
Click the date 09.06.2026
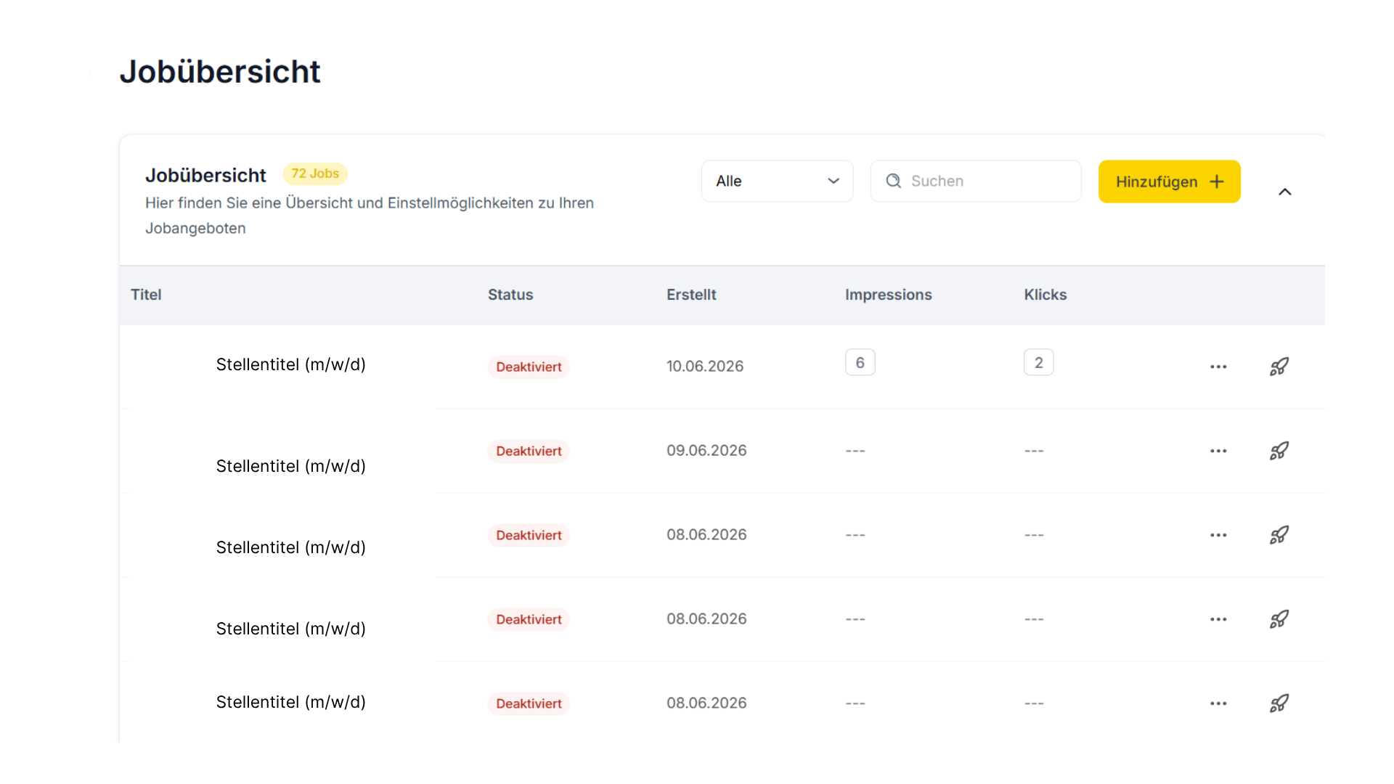706,450
